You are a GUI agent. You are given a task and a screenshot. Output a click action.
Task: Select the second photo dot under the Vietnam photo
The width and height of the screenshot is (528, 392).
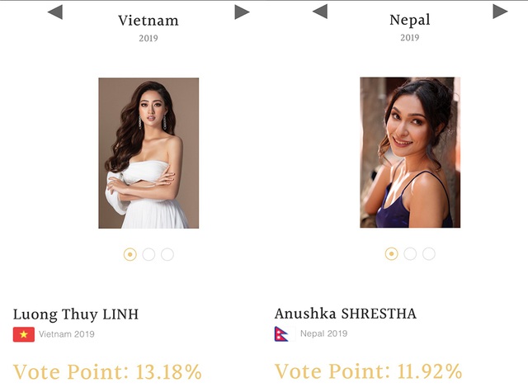click(148, 254)
